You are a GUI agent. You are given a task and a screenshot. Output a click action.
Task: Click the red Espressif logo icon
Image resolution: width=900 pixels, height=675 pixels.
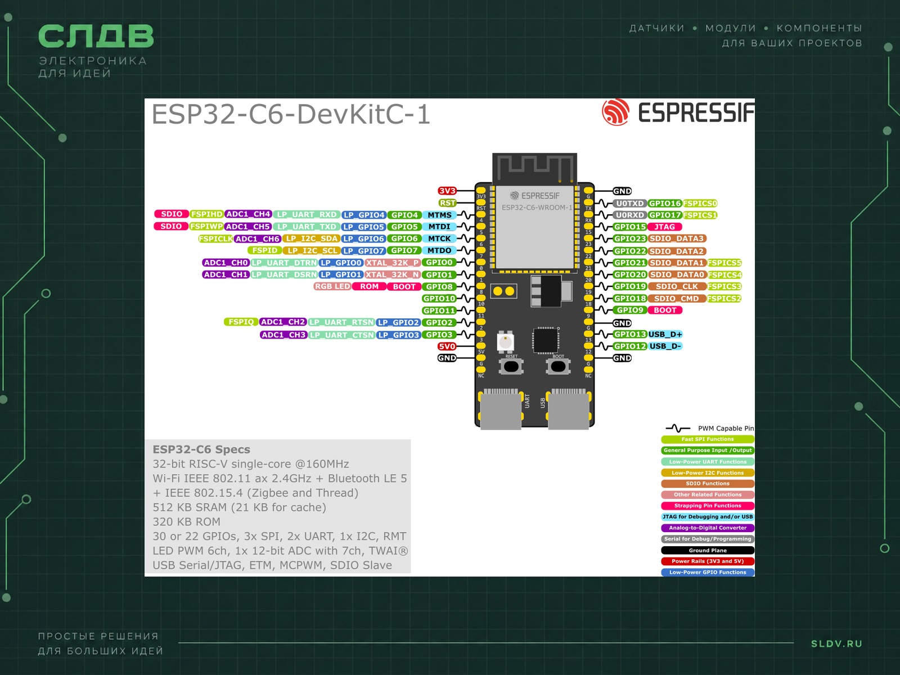[615, 112]
